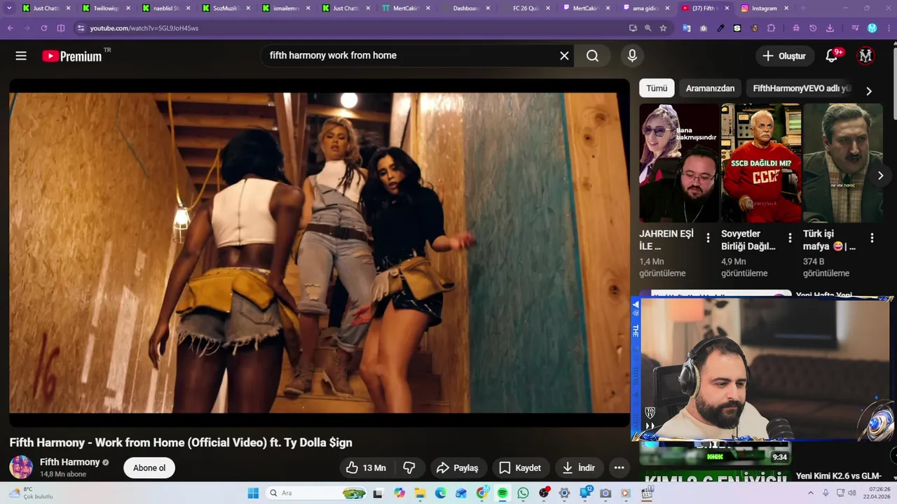The height and width of the screenshot is (504, 897).
Task: Dislike the video with thumbs down
Action: click(x=410, y=468)
